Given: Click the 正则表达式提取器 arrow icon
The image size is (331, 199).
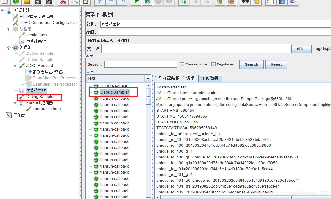Looking at the screenshot, I should [29, 72].
